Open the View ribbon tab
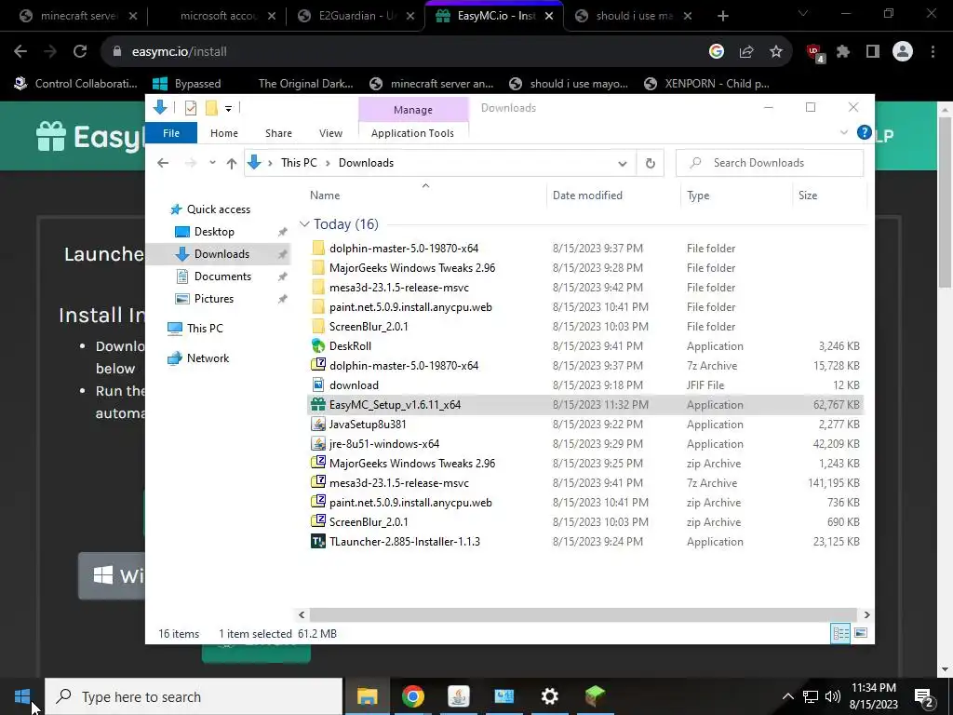The image size is (953, 715). pos(330,133)
